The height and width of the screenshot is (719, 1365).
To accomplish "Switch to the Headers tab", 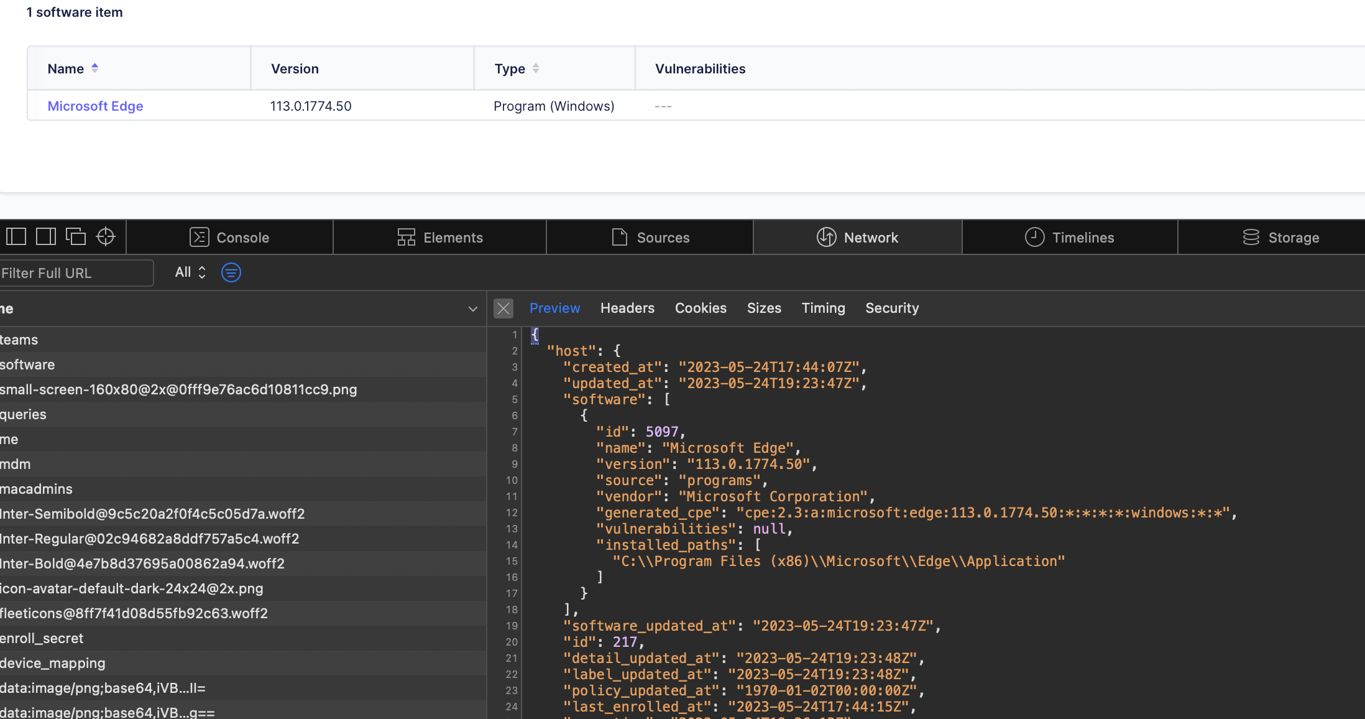I will [627, 308].
